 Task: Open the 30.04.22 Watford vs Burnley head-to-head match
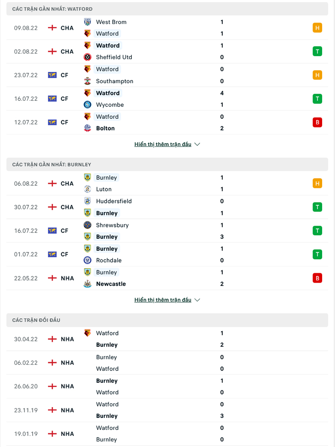[167, 339]
